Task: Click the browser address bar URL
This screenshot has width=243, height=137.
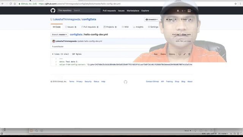Action: (79, 4)
